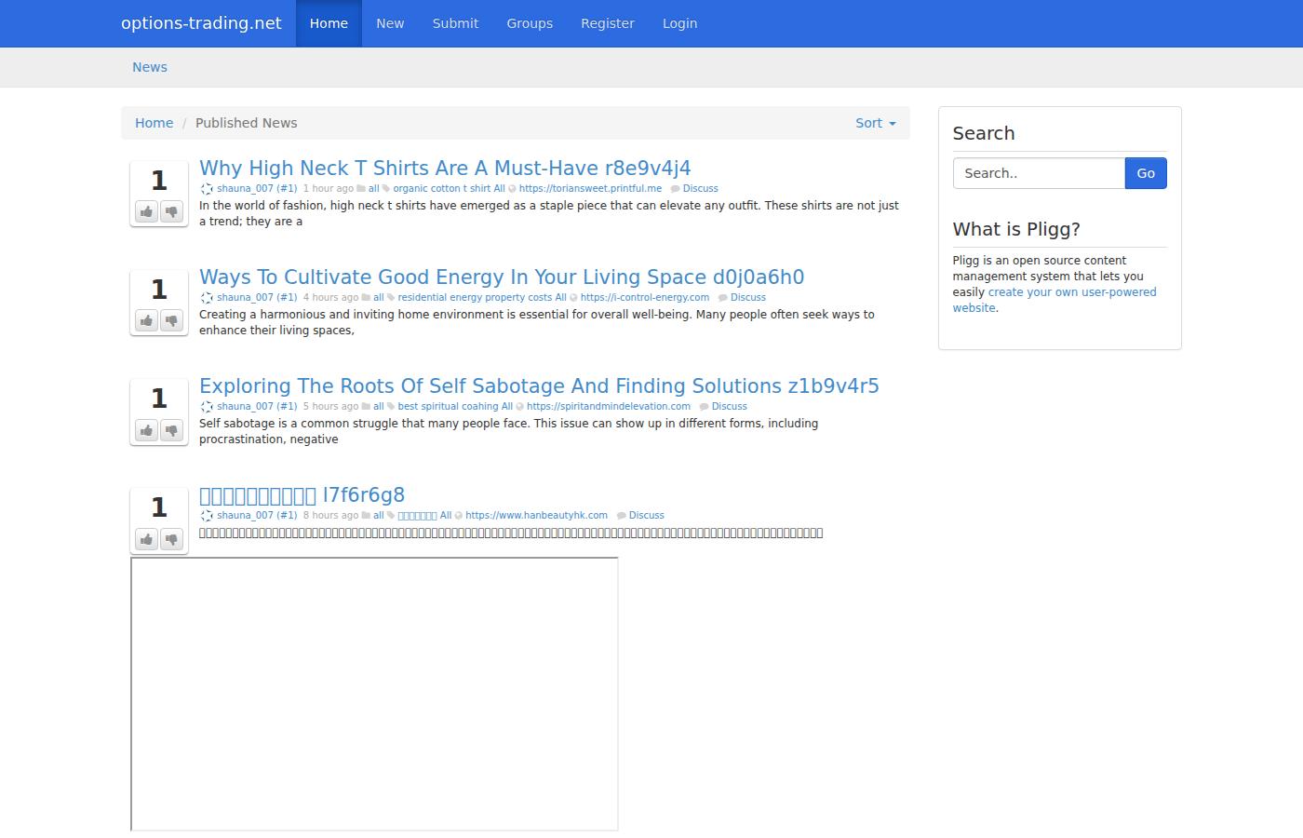Open shauna_007 profile under Good Energy story
The width and height of the screenshot is (1303, 838).
point(257,298)
